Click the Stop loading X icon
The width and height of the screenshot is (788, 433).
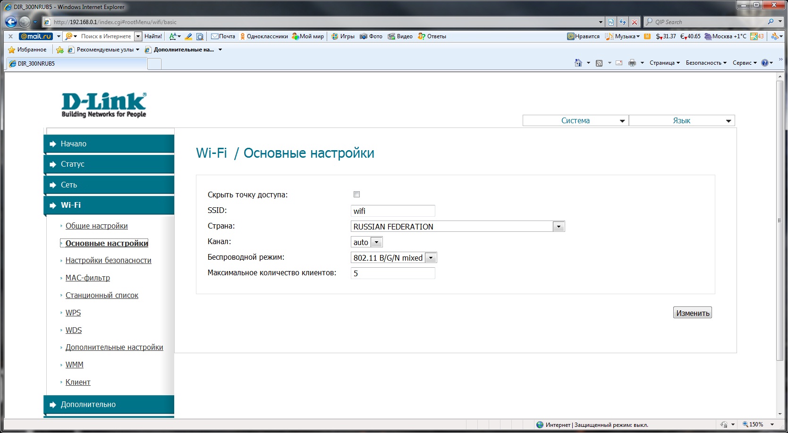(x=635, y=22)
